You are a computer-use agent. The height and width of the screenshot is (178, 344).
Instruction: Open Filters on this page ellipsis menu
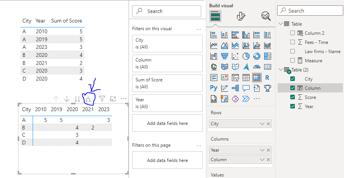coord(199,146)
